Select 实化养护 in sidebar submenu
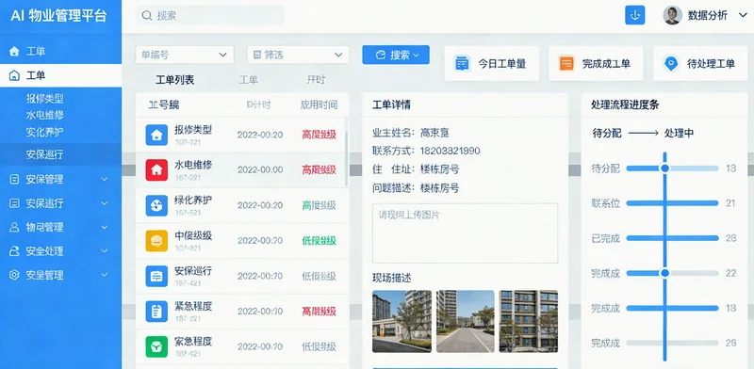The width and height of the screenshot is (754, 369). [44, 132]
